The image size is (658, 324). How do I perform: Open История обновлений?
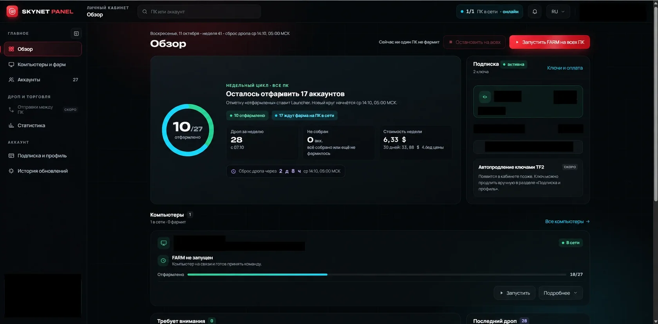click(43, 171)
